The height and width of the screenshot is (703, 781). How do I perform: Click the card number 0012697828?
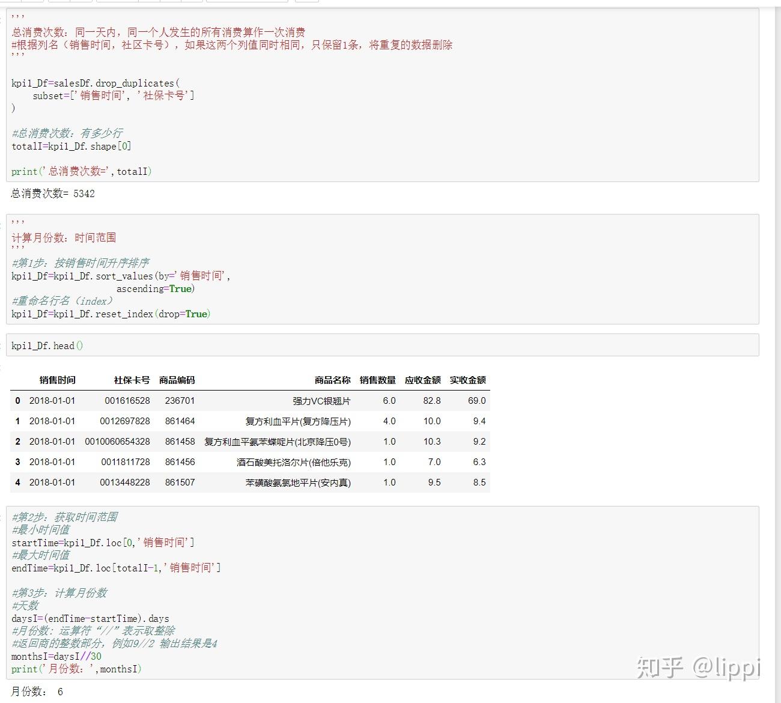point(125,421)
